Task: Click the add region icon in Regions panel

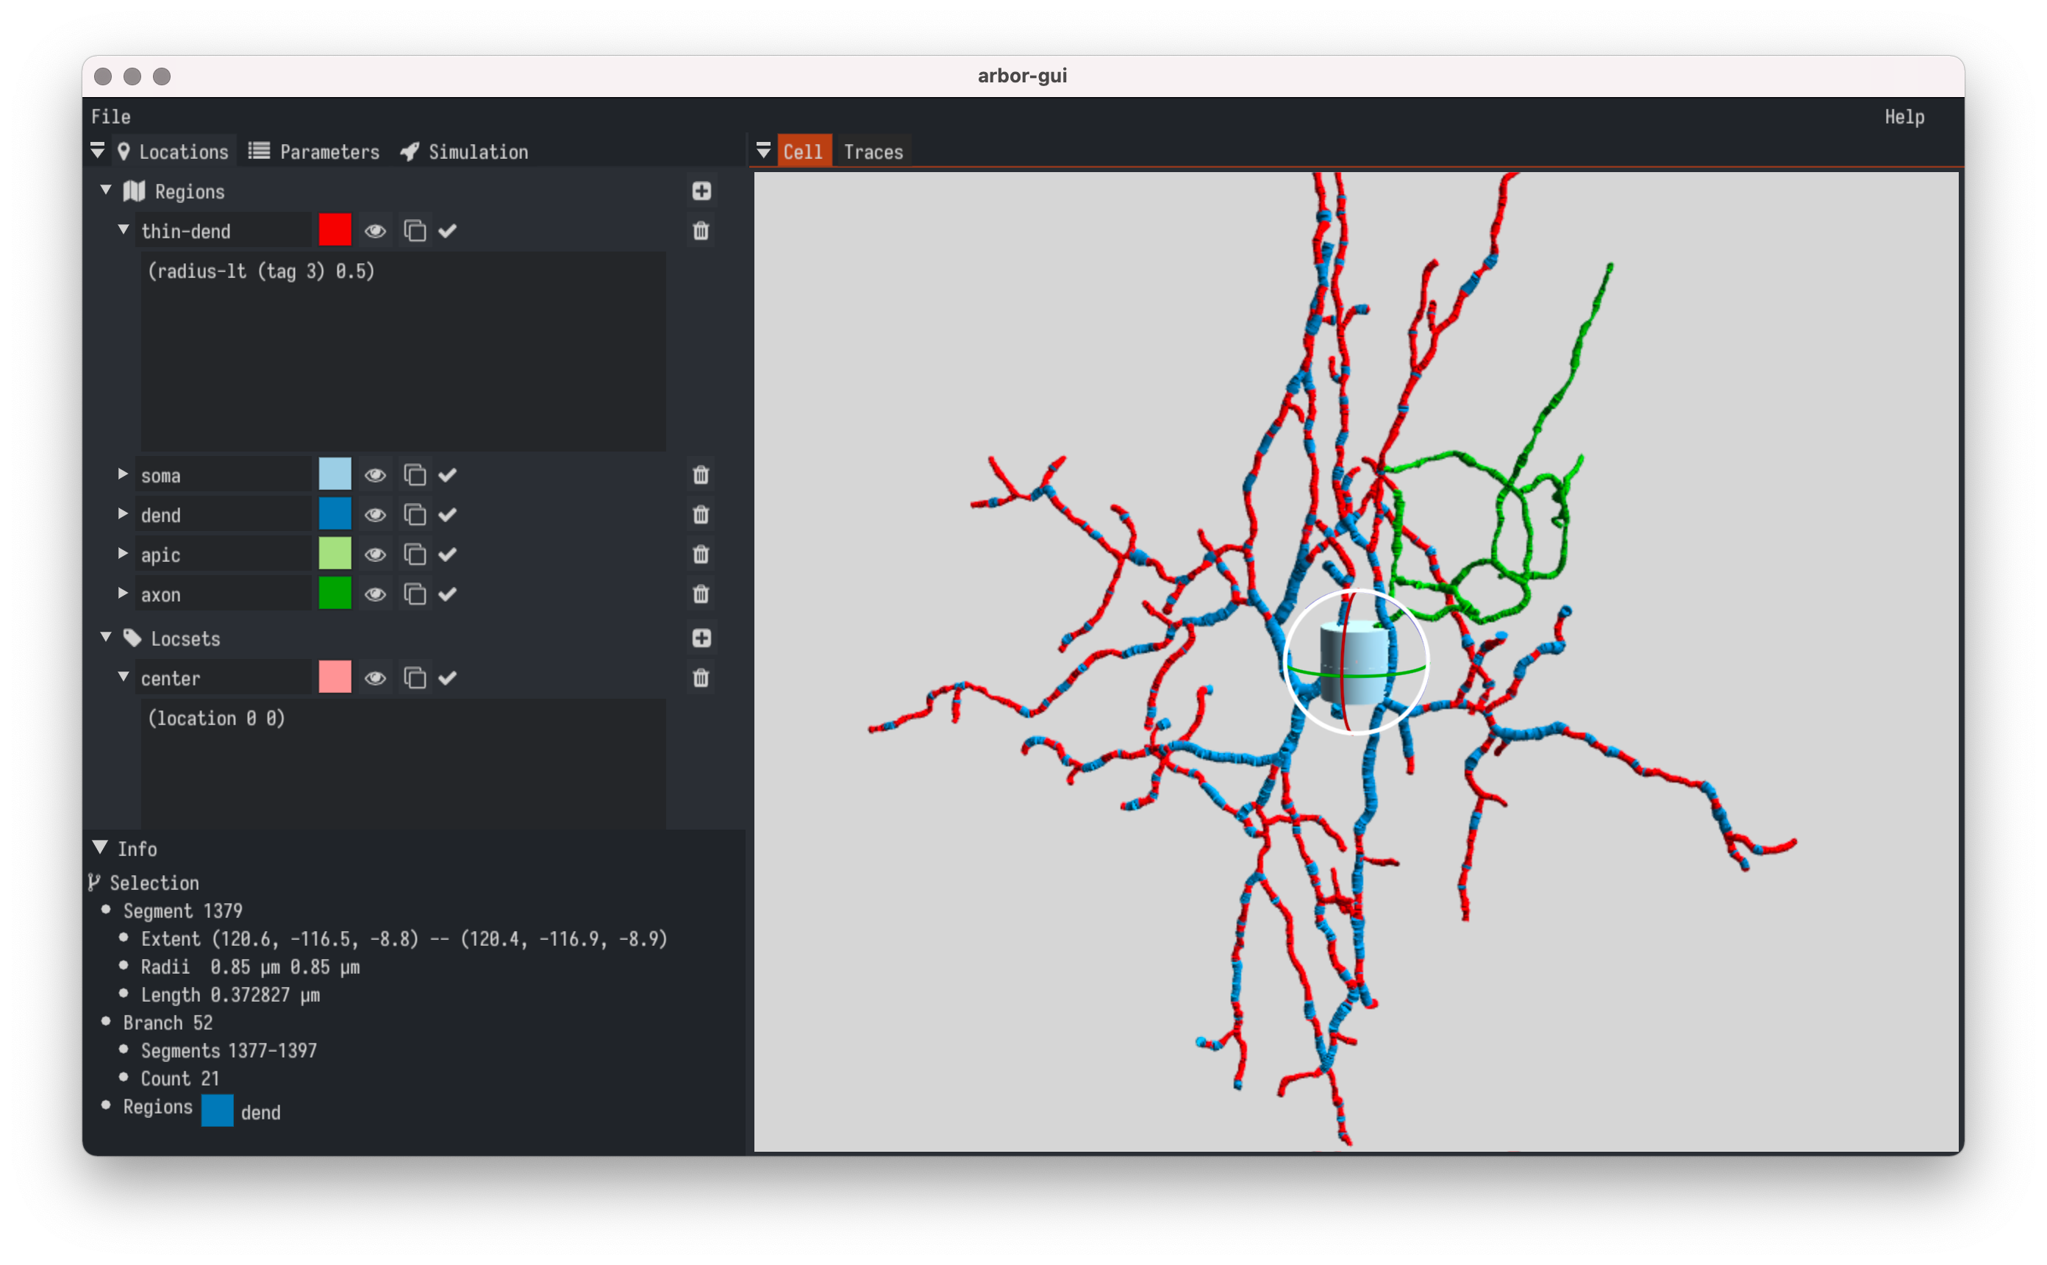Action: coord(702,190)
